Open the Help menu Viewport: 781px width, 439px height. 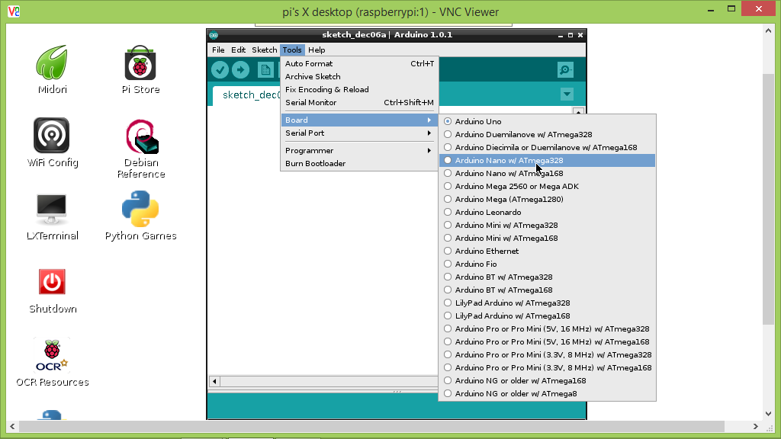pyautogui.click(x=317, y=50)
